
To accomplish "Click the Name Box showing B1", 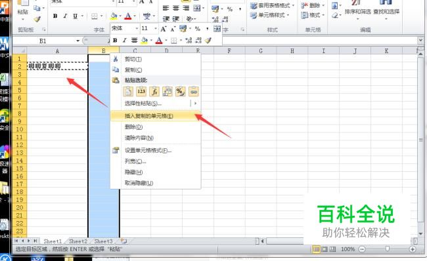I will click(43, 41).
